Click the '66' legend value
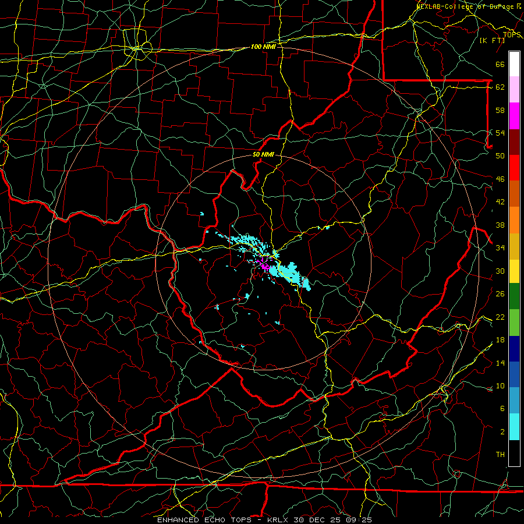 coord(500,65)
